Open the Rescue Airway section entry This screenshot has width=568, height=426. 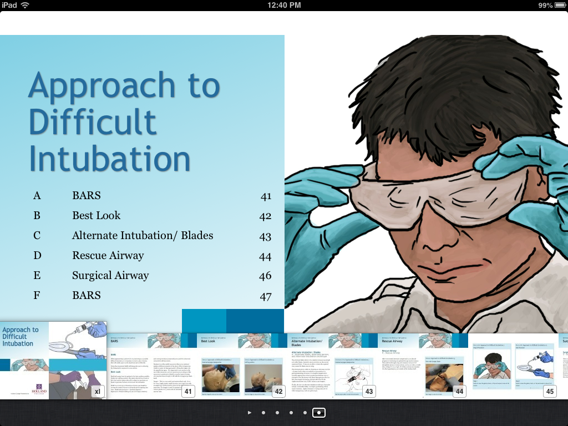(x=152, y=256)
